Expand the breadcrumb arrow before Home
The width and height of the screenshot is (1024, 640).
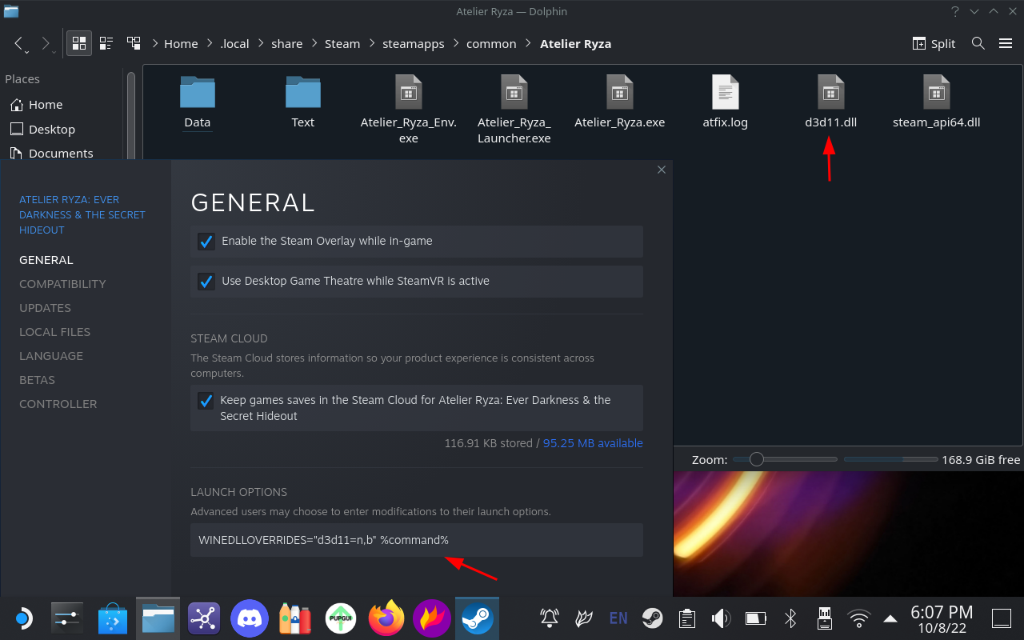pos(154,44)
